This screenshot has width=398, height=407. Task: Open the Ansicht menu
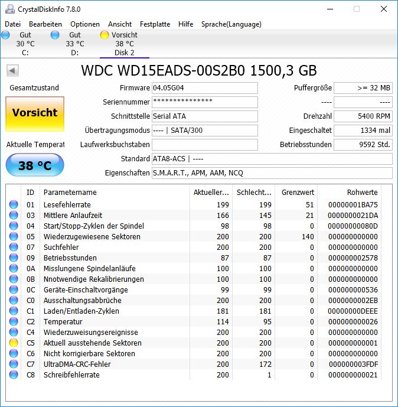[x=120, y=24]
